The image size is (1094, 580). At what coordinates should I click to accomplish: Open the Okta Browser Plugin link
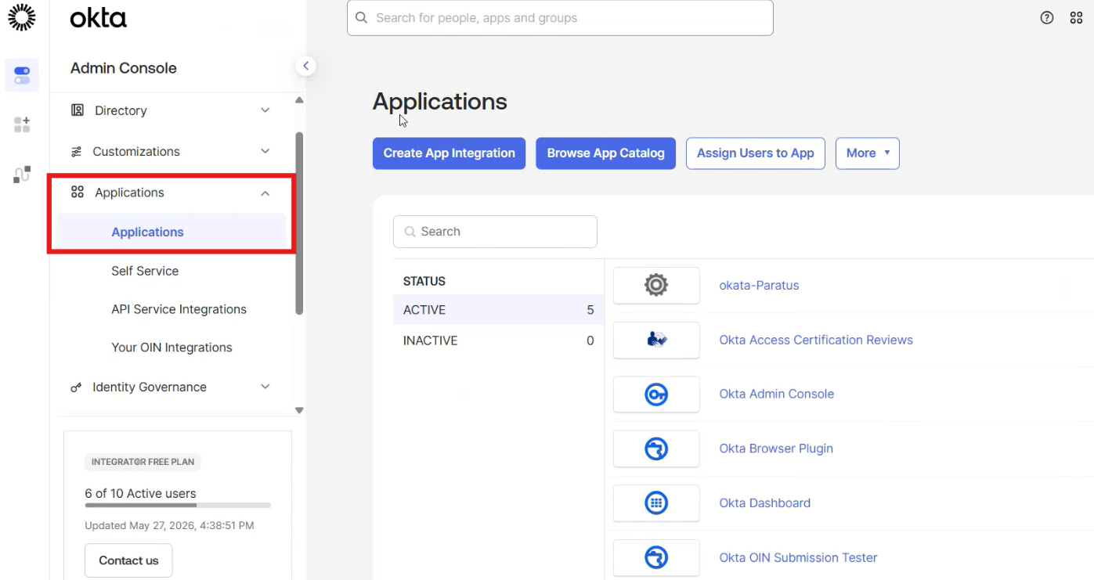776,449
